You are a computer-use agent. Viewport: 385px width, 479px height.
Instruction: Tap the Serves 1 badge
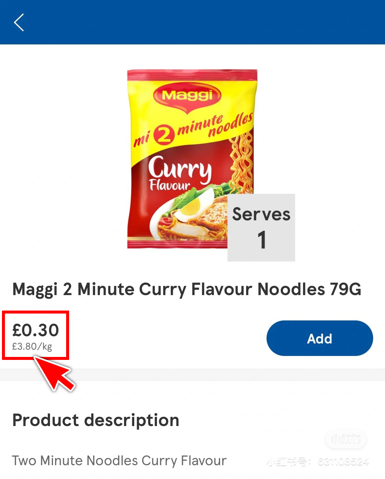pos(261,228)
